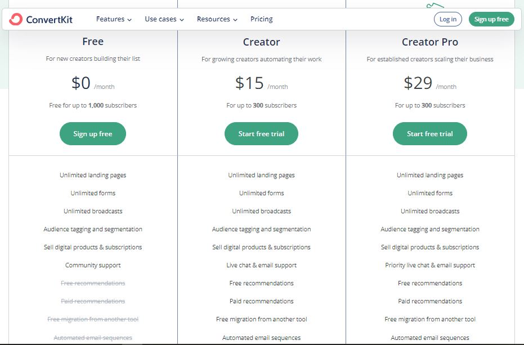The height and width of the screenshot is (345, 524).
Task: Click the ConvertKit brand name text
Action: (49, 20)
